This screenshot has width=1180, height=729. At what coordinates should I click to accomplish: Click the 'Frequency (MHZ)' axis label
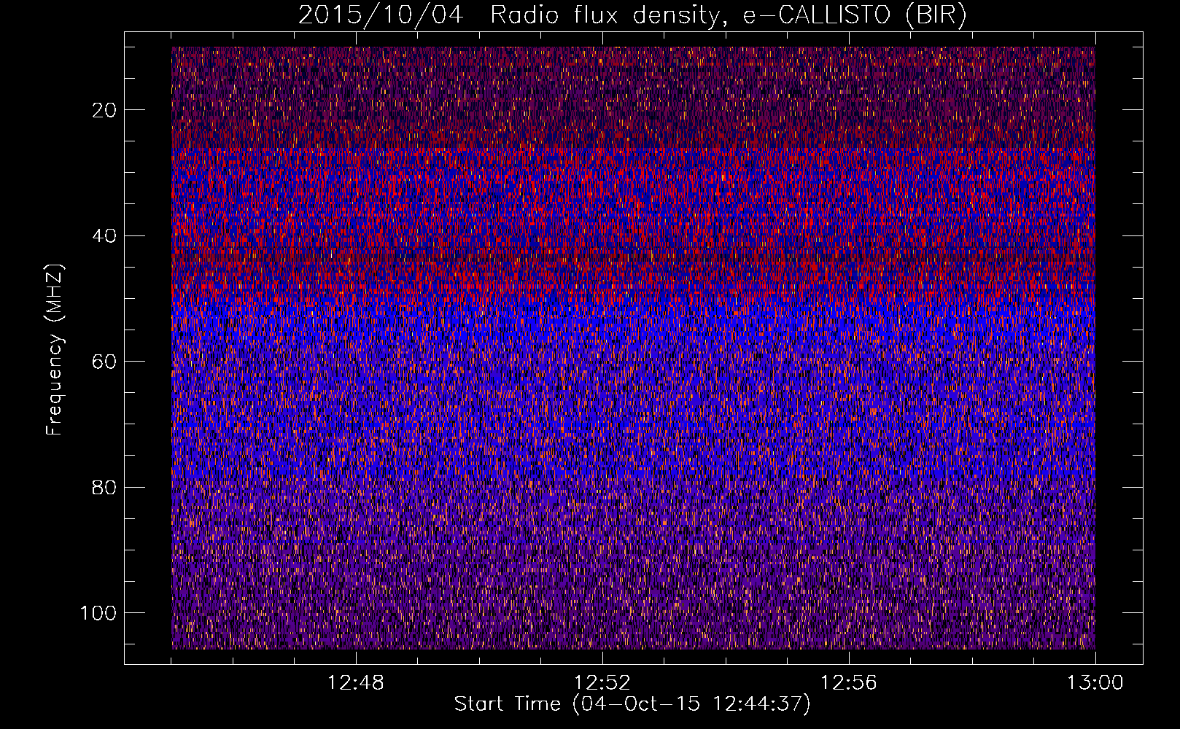(x=55, y=349)
